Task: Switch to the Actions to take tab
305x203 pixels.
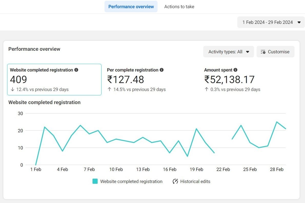Action: (x=179, y=6)
